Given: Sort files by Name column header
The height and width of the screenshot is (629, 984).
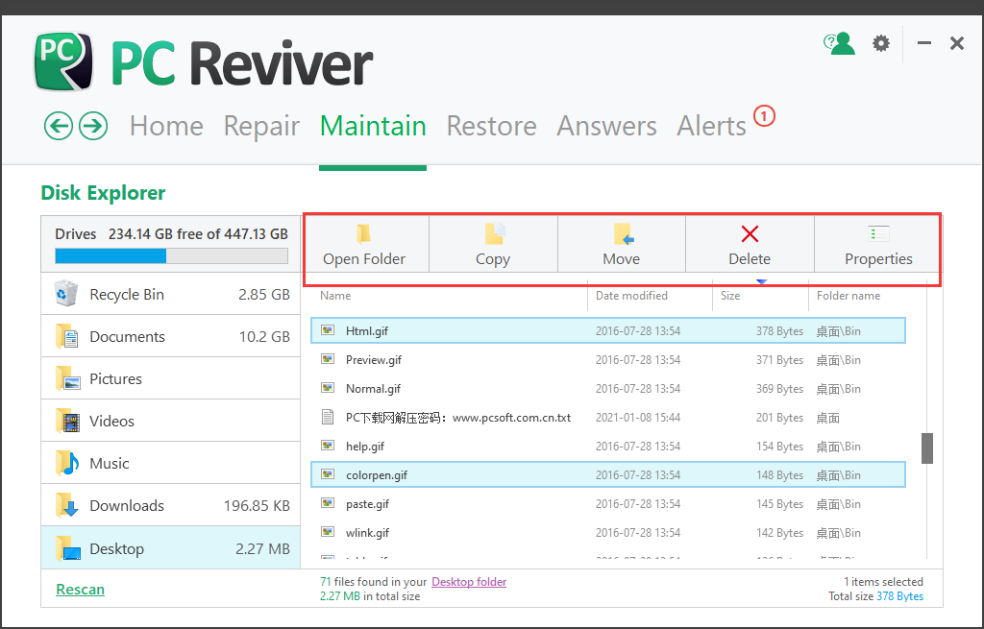Looking at the screenshot, I should coord(335,296).
